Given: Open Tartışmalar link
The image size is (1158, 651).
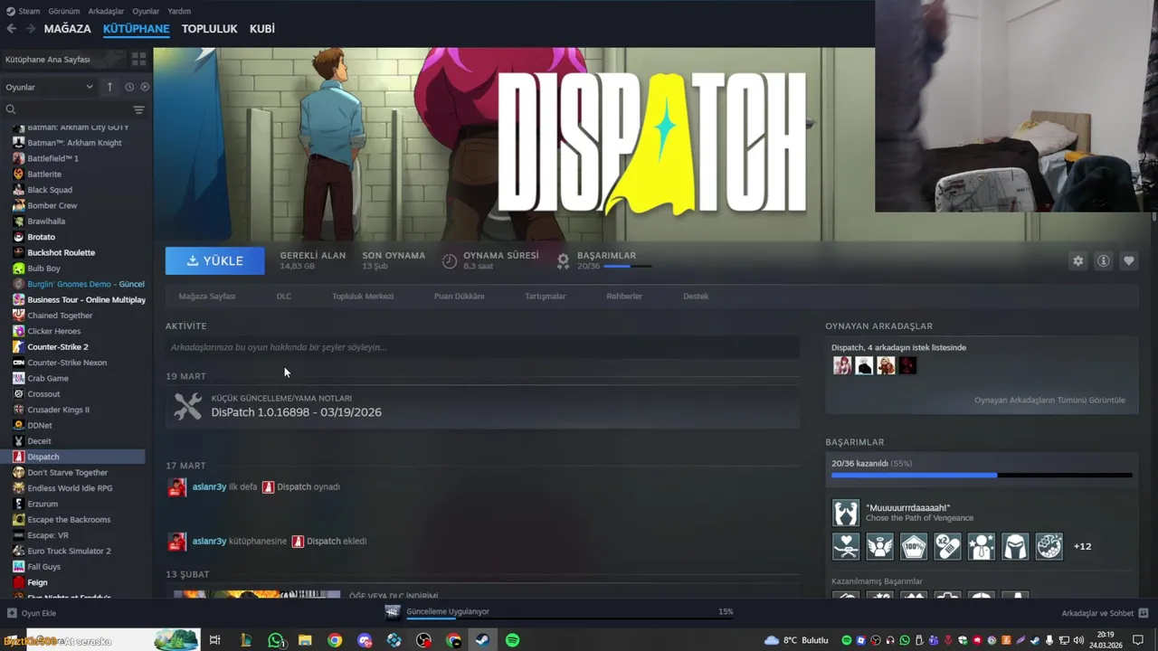Looking at the screenshot, I should tap(546, 297).
